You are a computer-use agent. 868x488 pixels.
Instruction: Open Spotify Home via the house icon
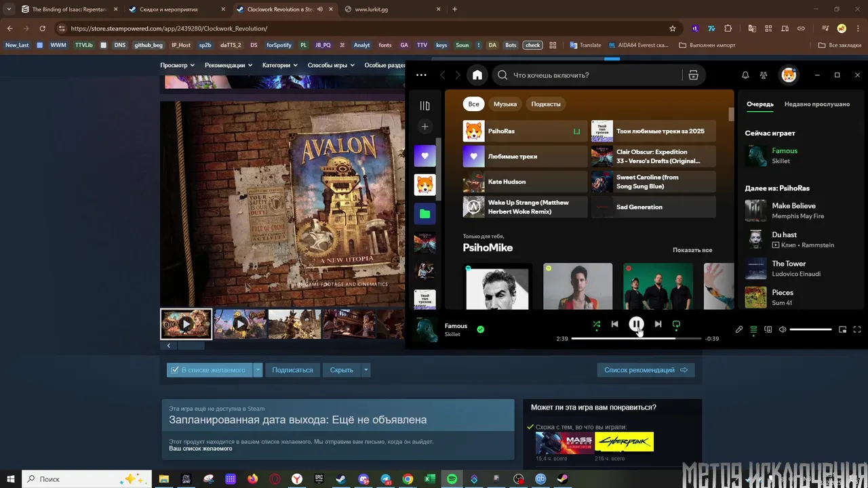coord(477,75)
